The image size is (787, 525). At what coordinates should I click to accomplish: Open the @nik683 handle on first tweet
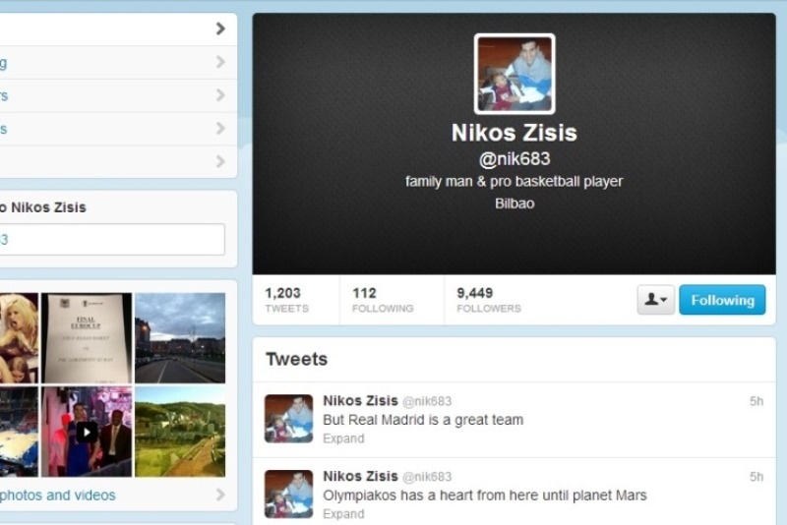pos(427,401)
